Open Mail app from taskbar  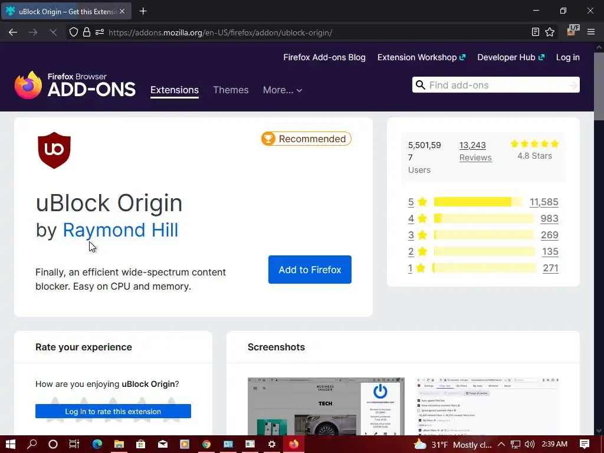(163, 444)
